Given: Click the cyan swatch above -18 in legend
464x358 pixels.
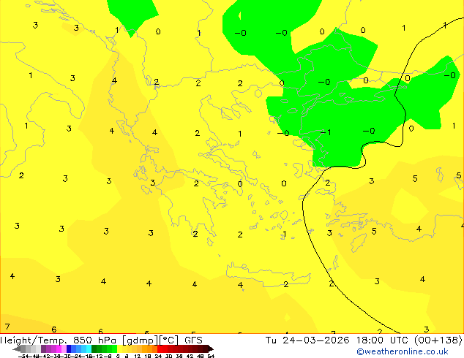Looking at the screenshot, I should (x=89, y=349).
